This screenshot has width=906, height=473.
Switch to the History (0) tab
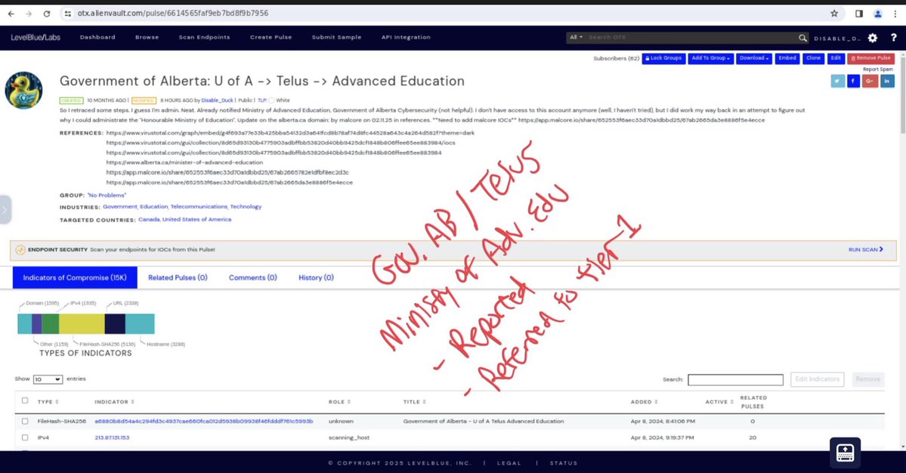316,278
